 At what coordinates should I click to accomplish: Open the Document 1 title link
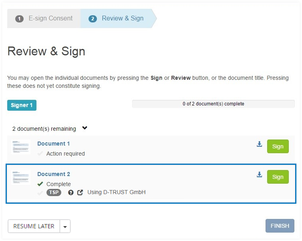[x=54, y=144]
